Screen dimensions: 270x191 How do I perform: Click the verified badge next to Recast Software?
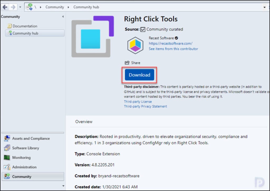(x=176, y=38)
